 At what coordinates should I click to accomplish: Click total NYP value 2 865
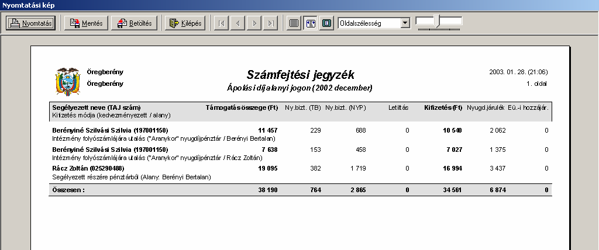pos(358,190)
